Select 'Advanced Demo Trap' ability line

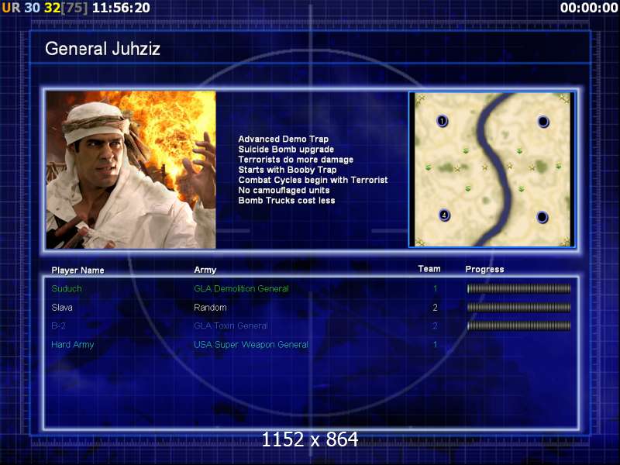pyautogui.click(x=283, y=139)
